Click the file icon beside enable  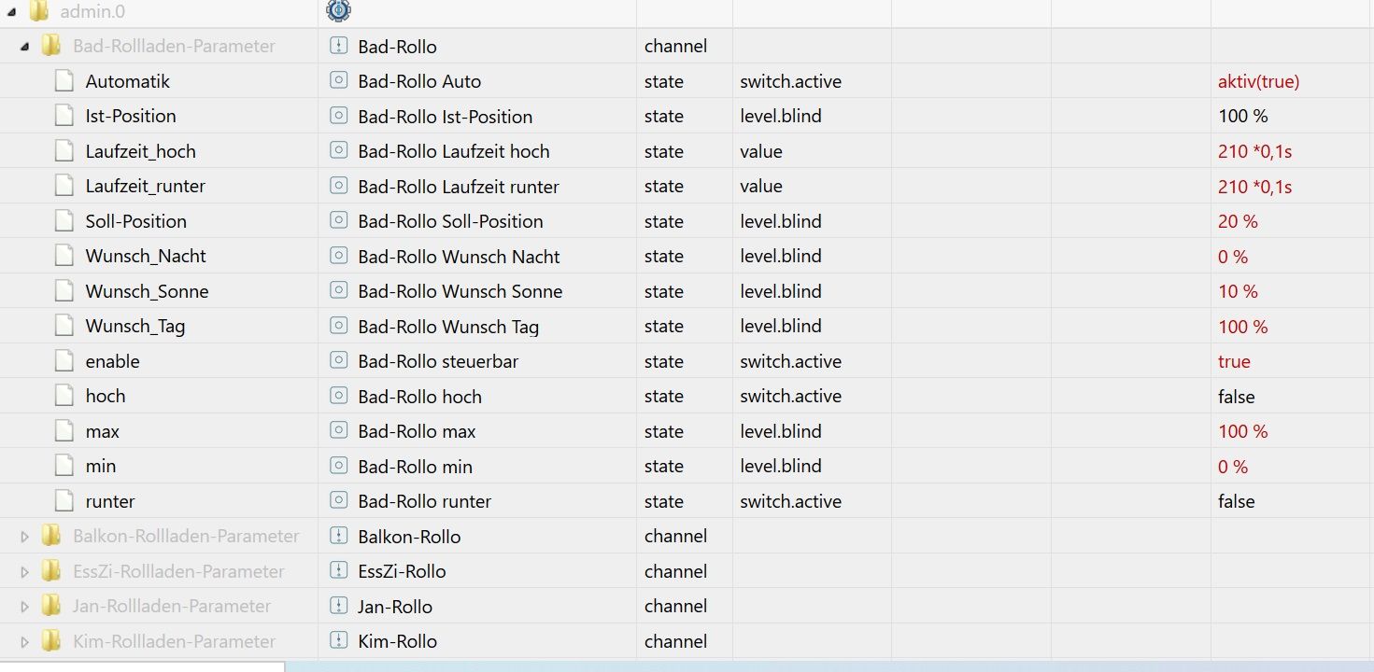point(64,361)
